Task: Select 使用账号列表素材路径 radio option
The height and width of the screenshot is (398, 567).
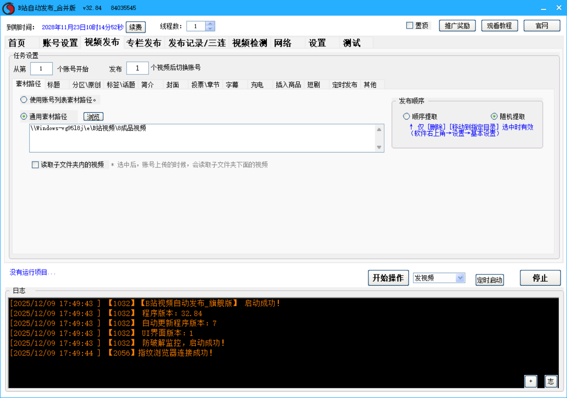Action: 24,100
